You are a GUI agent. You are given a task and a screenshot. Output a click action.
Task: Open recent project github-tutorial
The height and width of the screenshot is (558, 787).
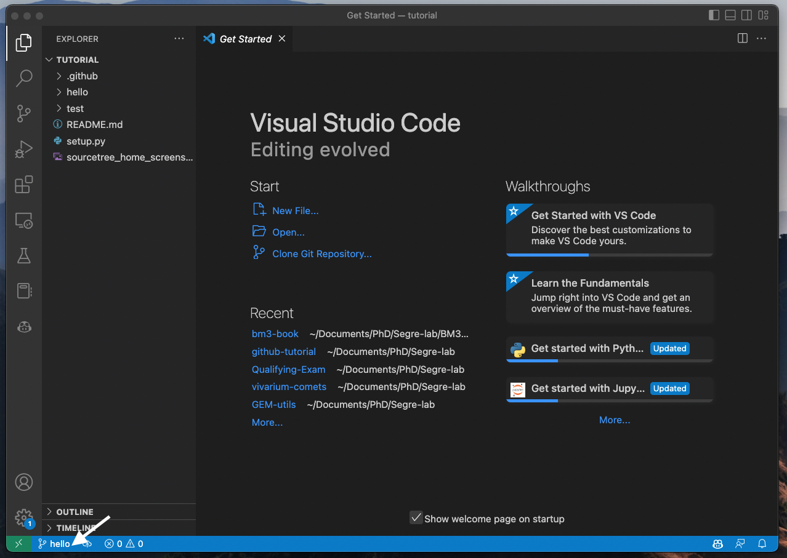point(284,351)
